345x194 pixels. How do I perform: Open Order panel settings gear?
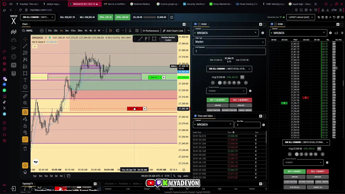[263, 33]
